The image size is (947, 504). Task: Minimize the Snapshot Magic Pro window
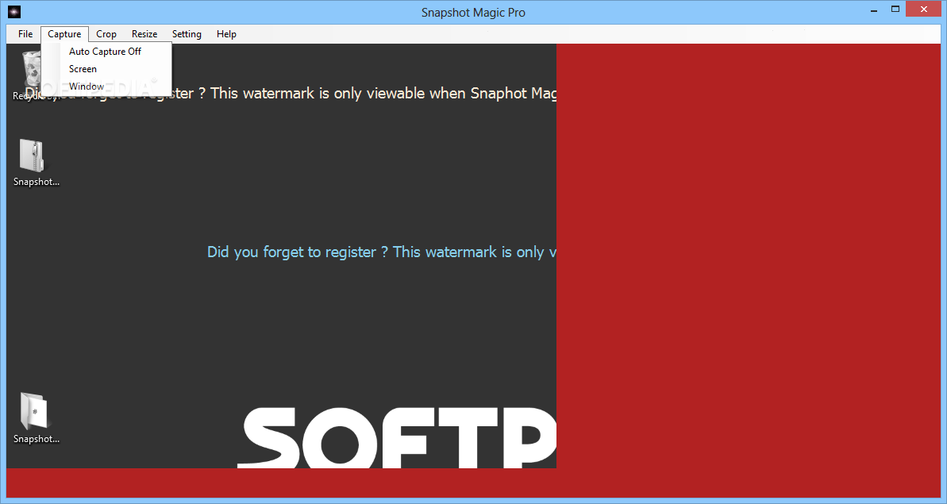pos(874,10)
